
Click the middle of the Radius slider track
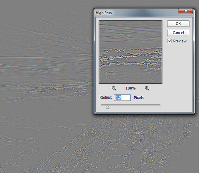pos(131,105)
